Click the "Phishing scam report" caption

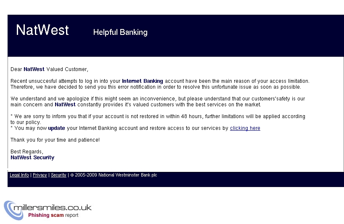click(53, 215)
